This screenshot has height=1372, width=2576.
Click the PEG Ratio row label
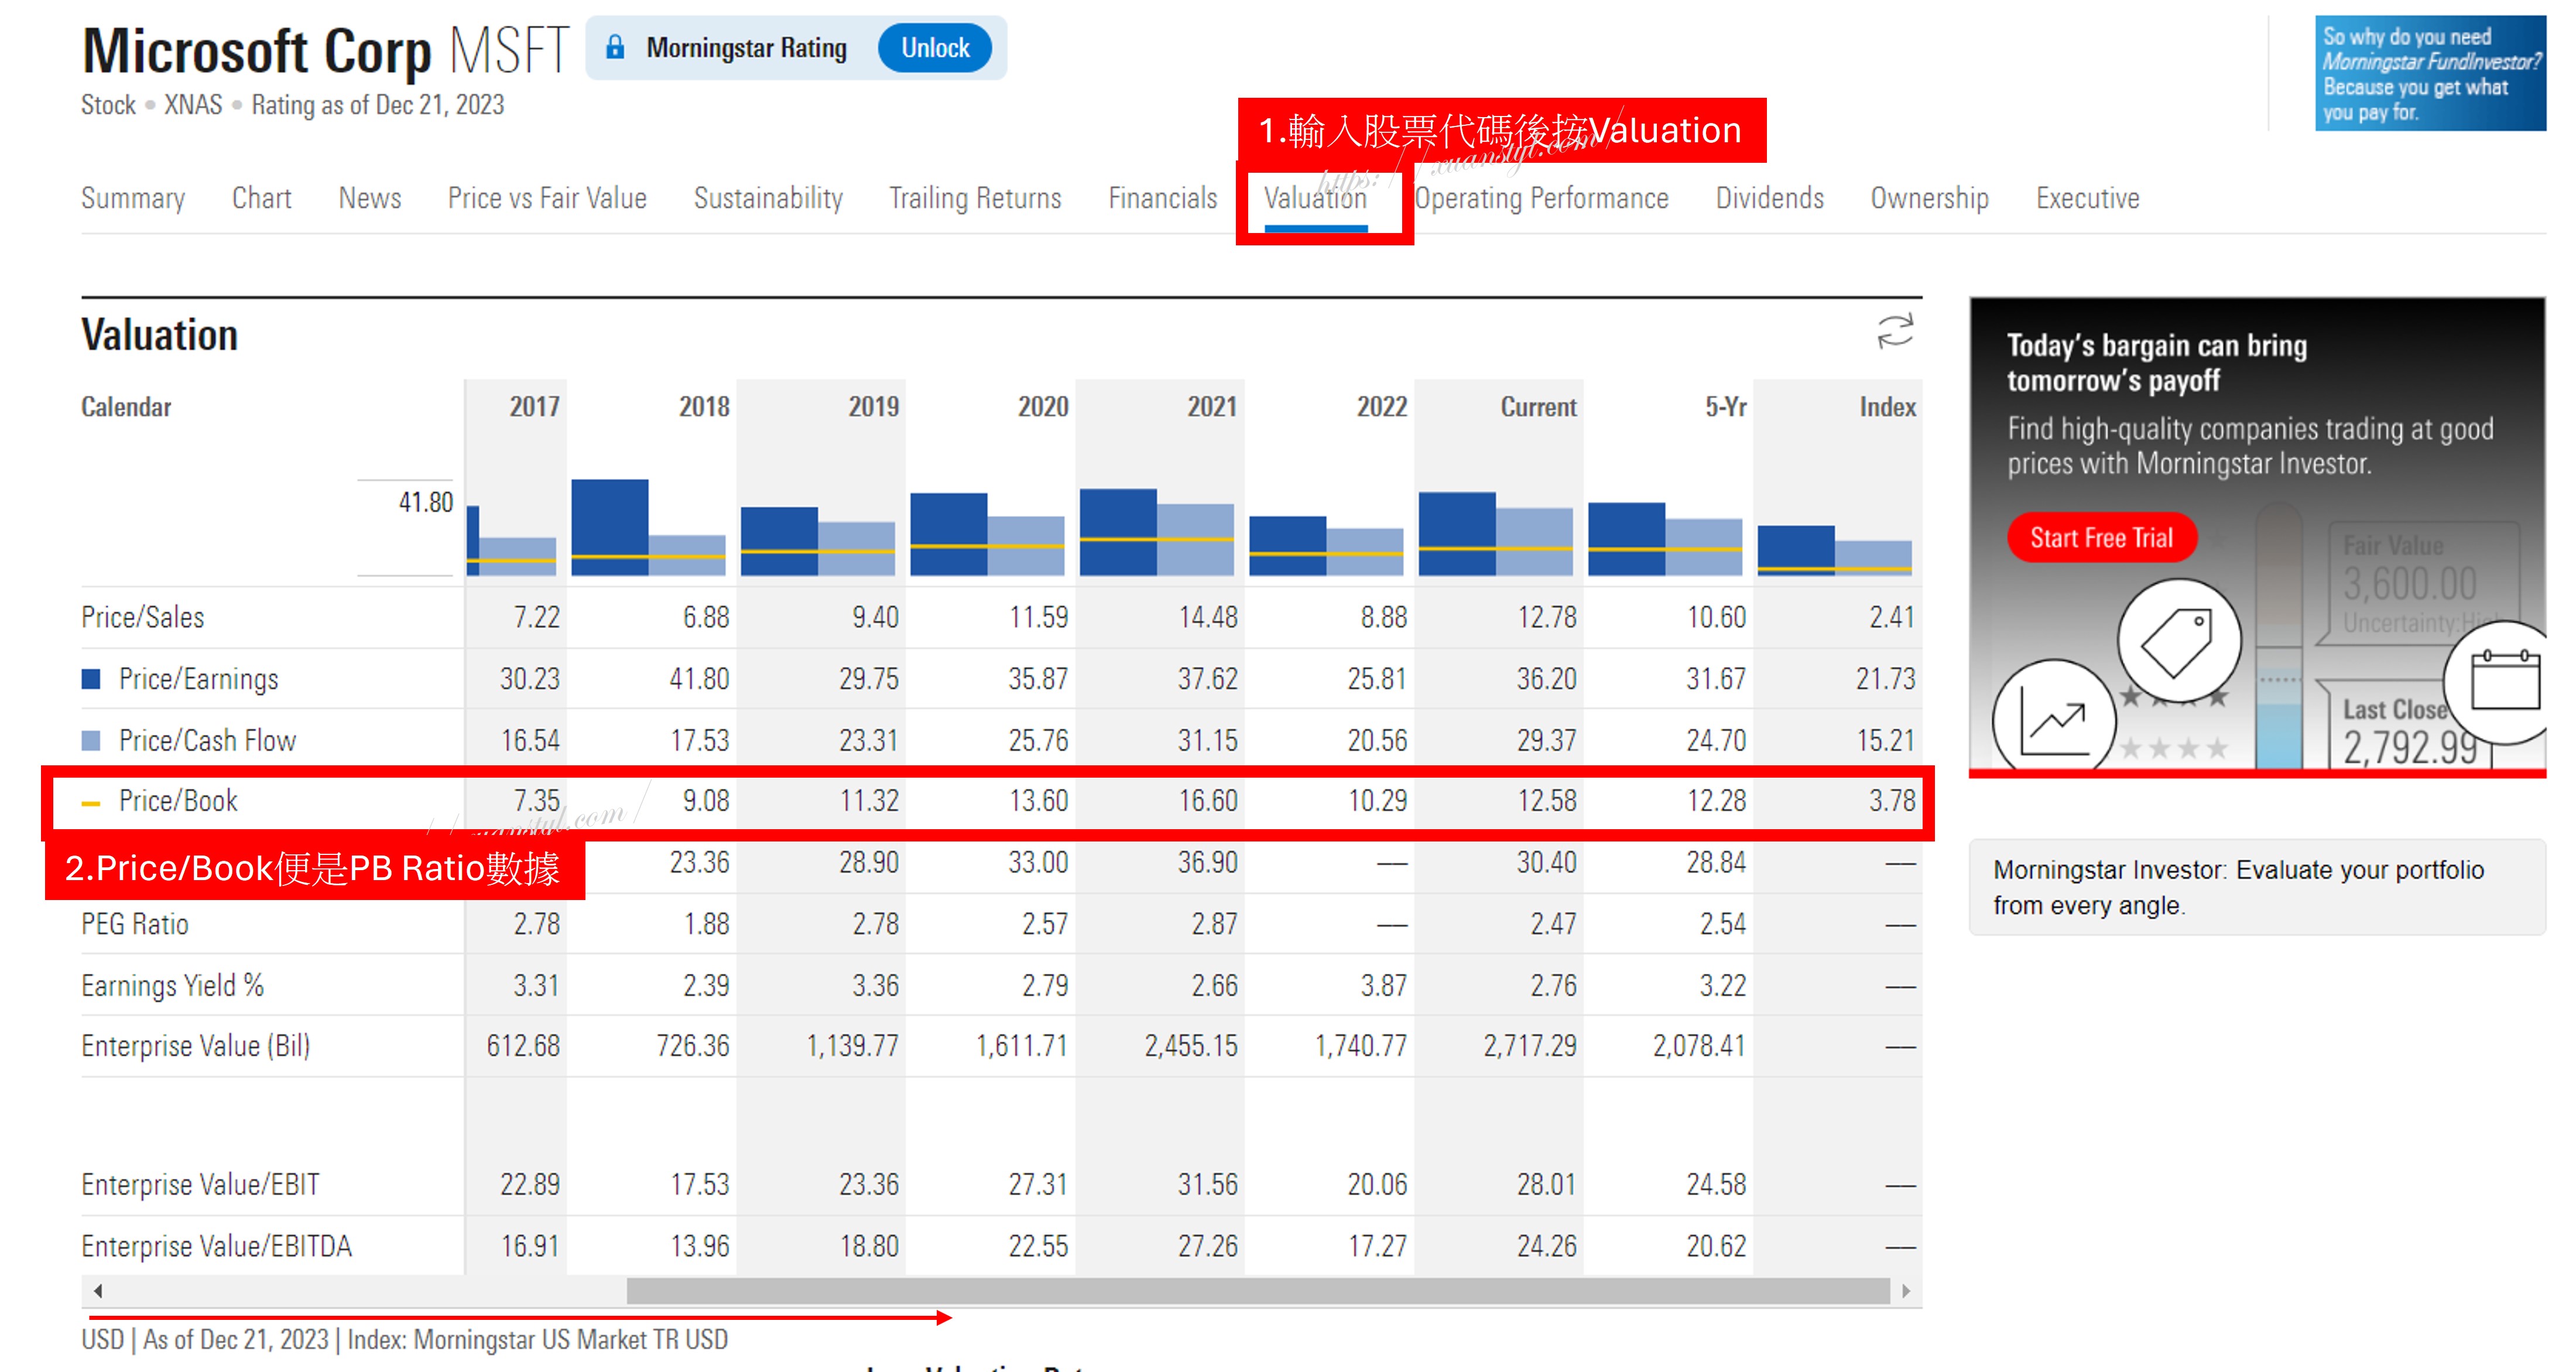click(x=135, y=924)
